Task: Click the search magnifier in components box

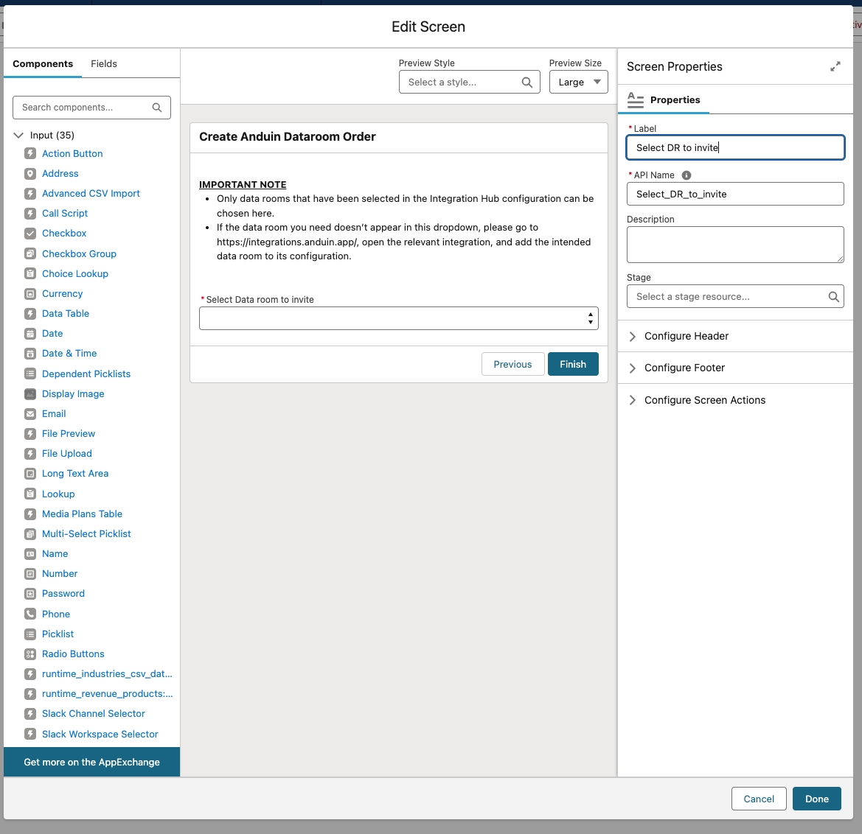Action: pos(156,108)
